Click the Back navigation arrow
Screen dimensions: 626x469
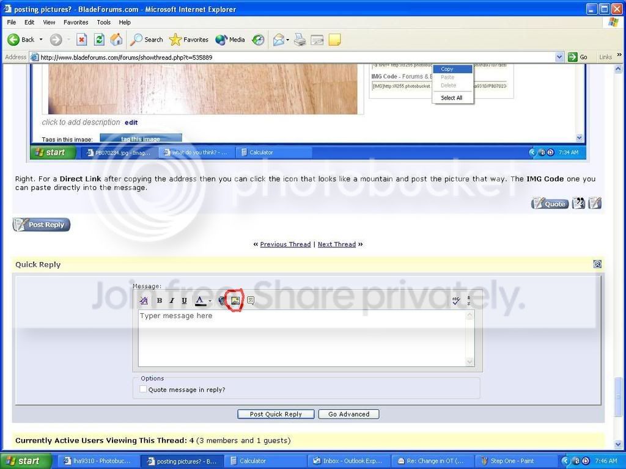(13, 40)
